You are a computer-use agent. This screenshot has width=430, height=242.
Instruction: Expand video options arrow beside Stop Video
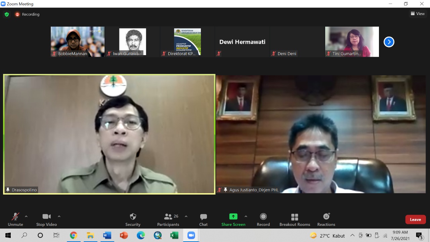[x=59, y=216]
